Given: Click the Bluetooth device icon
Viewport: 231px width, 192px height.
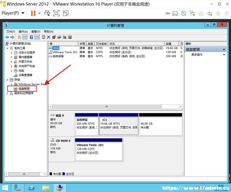Looking at the screenshot, I should pyautogui.click(x=226, y=14).
